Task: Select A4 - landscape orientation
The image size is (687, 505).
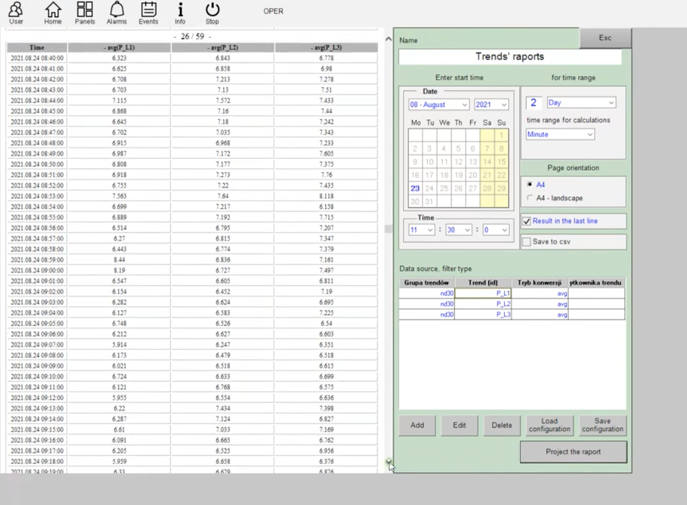Action: 529,197
